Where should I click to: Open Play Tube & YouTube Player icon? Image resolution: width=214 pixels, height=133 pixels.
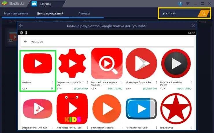[176, 63]
